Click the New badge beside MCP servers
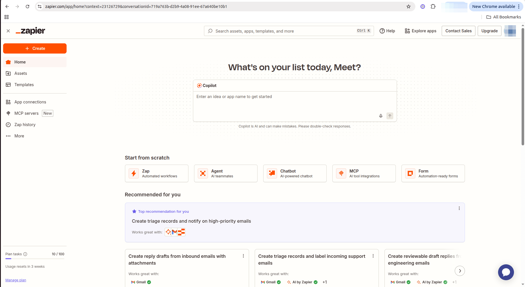The height and width of the screenshot is (287, 525). click(48, 113)
